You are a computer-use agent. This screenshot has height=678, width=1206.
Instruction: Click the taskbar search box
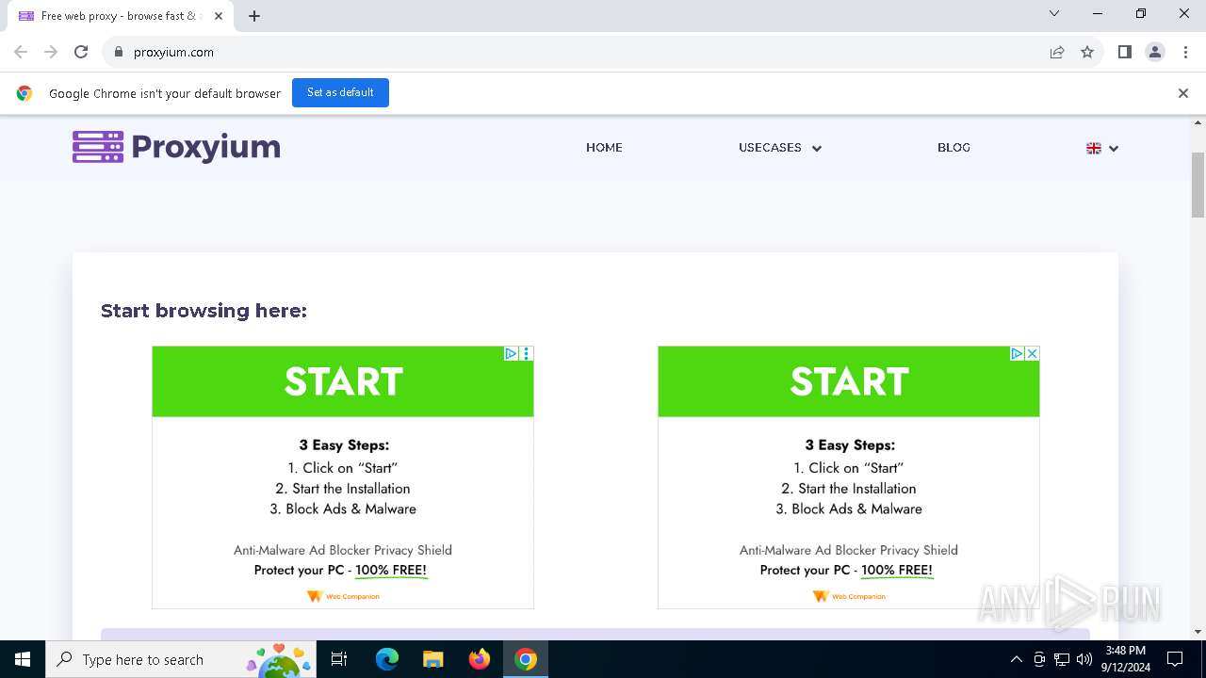[182, 659]
